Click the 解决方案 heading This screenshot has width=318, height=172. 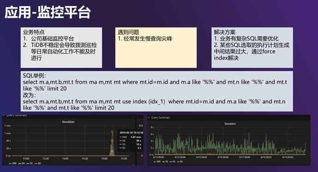[x=224, y=32]
